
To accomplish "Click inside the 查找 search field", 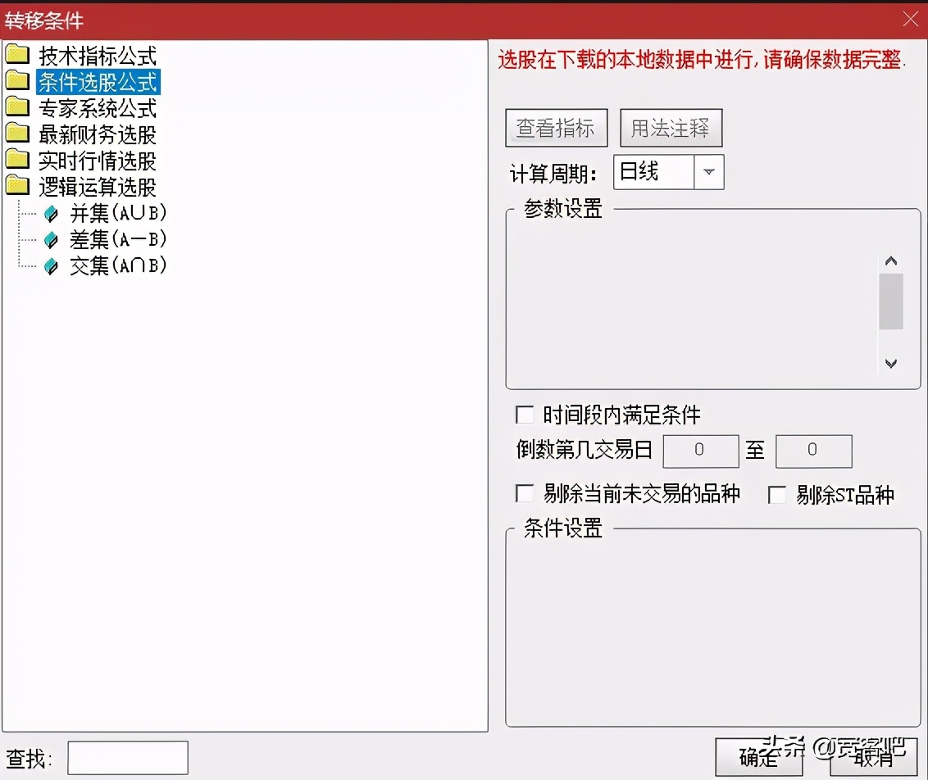I will 127,757.
